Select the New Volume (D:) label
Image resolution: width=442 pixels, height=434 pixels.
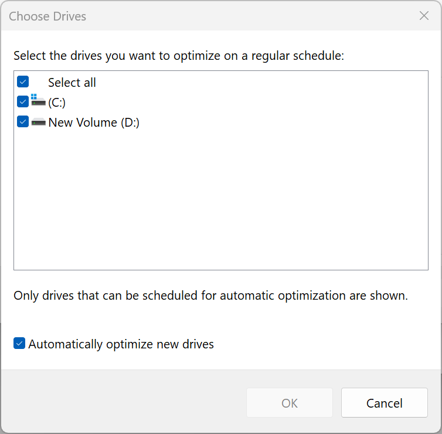click(94, 123)
